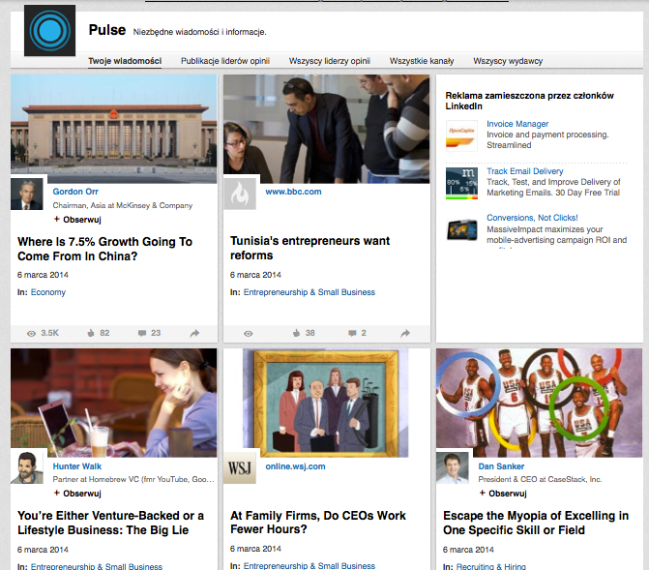Follow Dan Sanker with Obserwuj

(503, 494)
